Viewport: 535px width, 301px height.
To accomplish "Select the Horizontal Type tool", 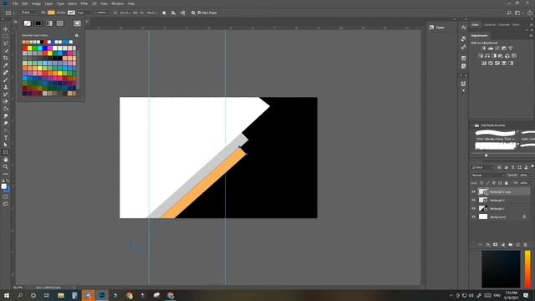I will [6, 137].
